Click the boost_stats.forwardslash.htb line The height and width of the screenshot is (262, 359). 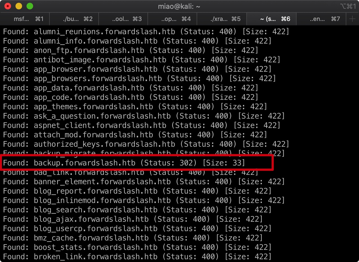[x=137, y=247]
